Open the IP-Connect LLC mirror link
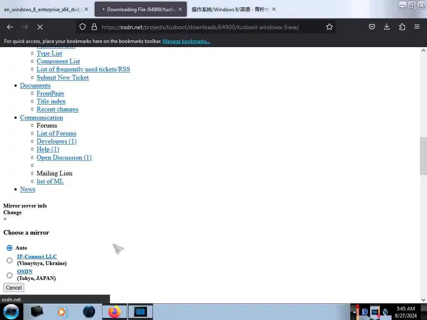The width and height of the screenshot is (427, 320). 37,257
